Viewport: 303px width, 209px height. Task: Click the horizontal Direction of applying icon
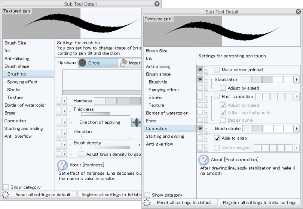[136, 122]
